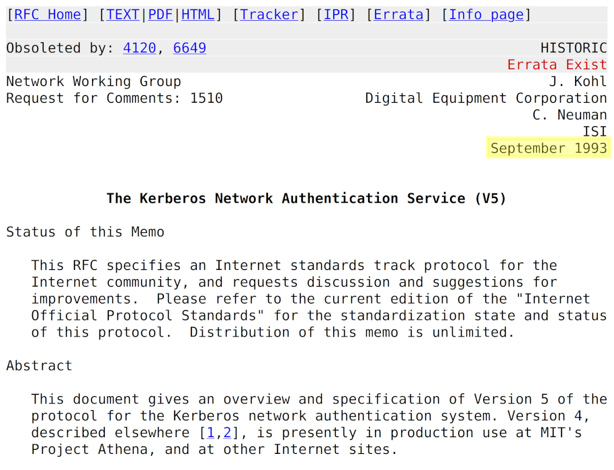Open the Info page link
Viewport: 614px width, 470px height.
pos(486,14)
